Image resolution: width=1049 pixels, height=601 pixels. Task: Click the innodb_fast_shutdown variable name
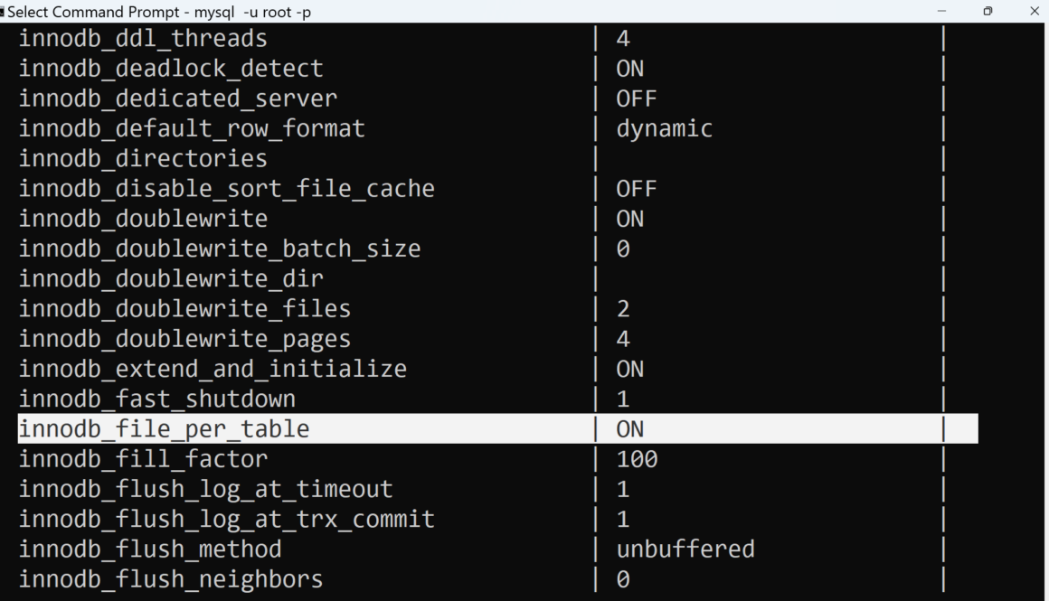tap(157, 399)
